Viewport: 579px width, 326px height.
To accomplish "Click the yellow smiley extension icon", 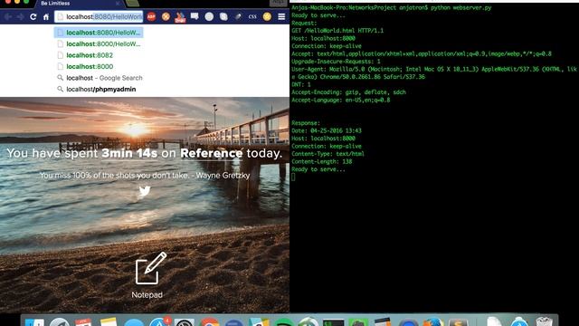I will 267,16.
